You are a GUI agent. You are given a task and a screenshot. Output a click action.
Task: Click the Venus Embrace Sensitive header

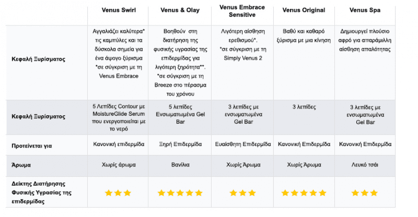(242, 11)
